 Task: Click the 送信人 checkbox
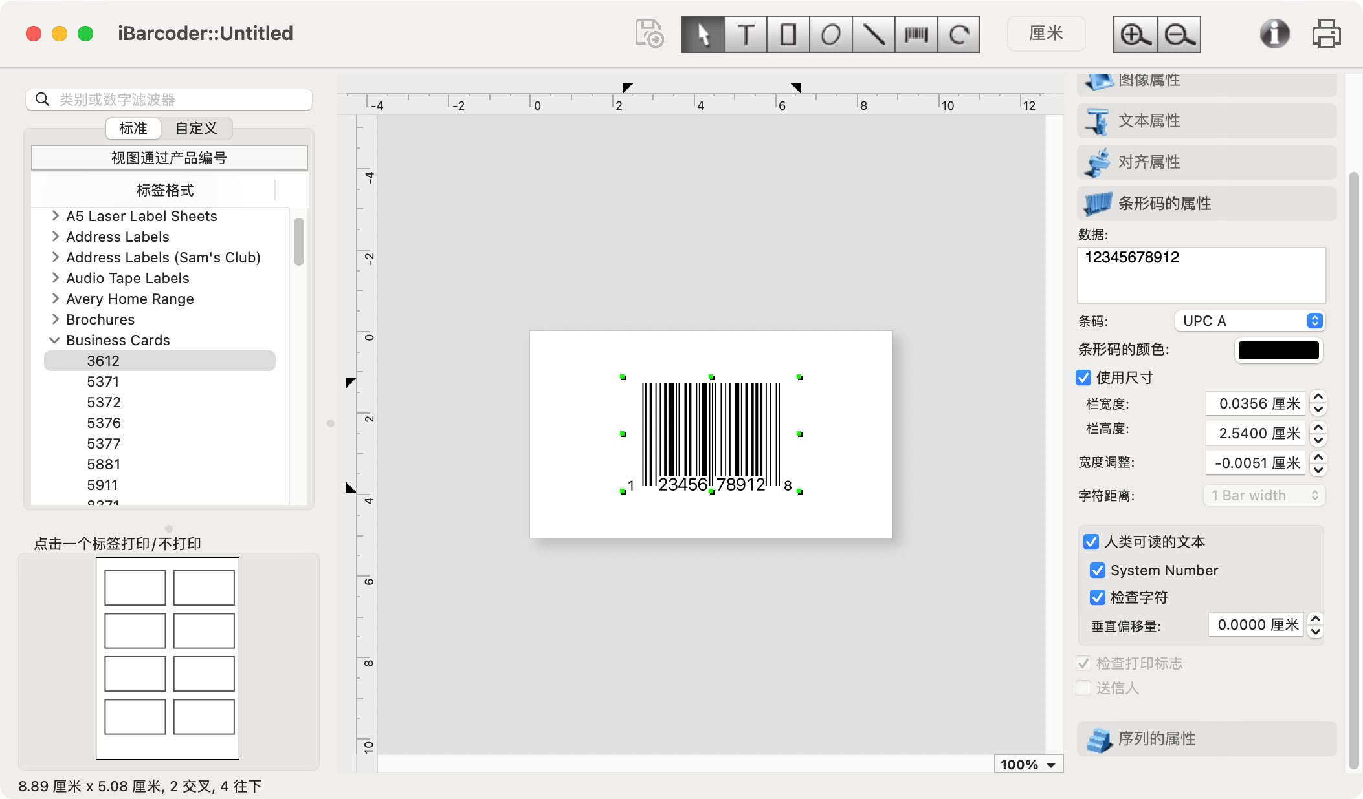1083,688
